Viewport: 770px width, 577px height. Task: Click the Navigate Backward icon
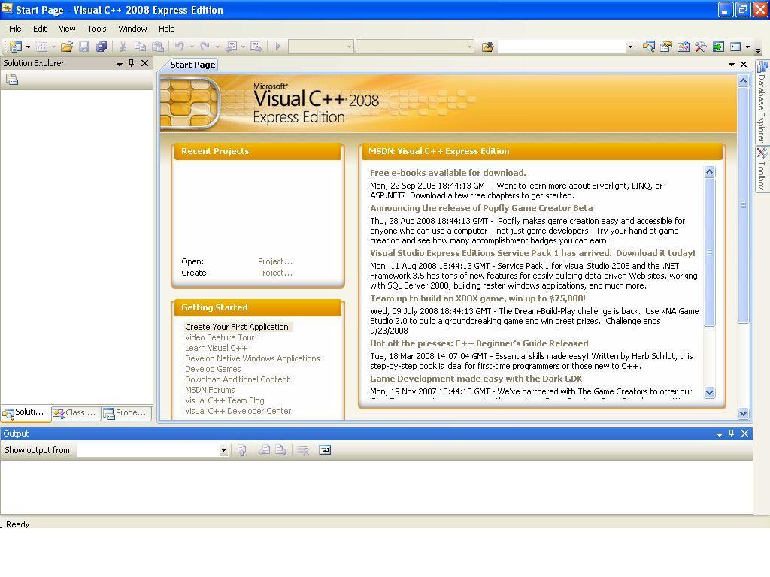click(x=231, y=47)
